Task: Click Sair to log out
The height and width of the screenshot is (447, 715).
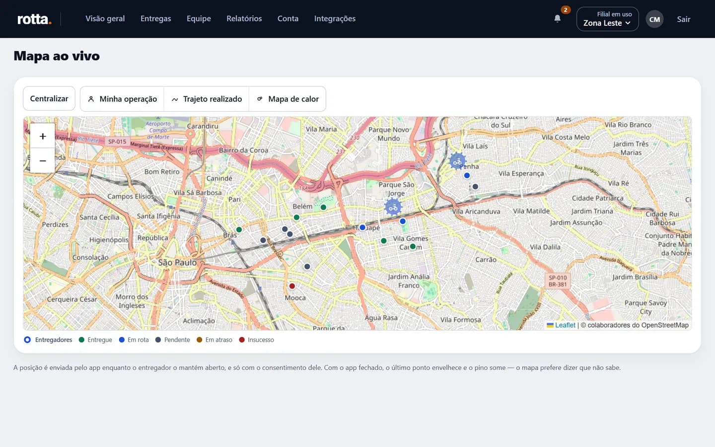Action: 684,19
